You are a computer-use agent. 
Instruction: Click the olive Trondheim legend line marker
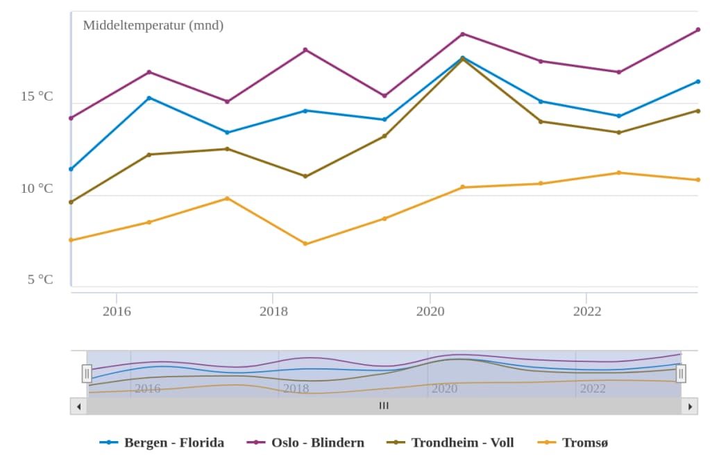pos(396,442)
